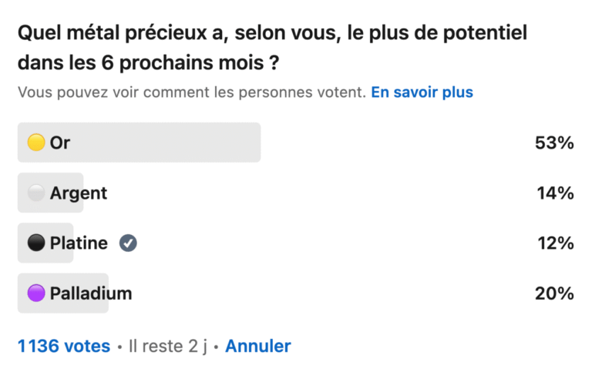
Task: Click the yellow circle icon beside Or
Action: click(36, 142)
